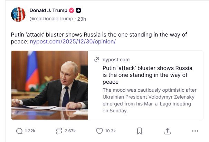
Task: Click the 23h post timestamp
Action: click(x=82, y=19)
